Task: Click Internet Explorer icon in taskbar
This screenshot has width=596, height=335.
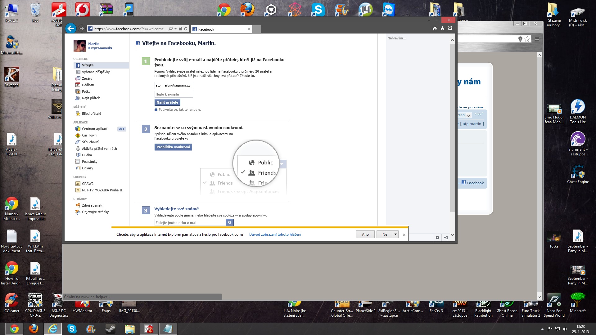Action: pos(53,329)
